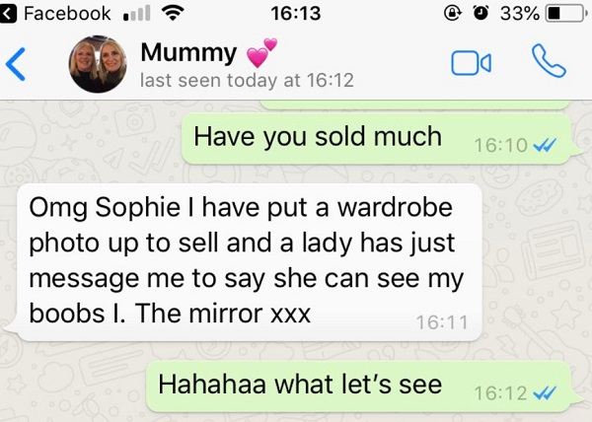Tap the alarm clock status icon
Viewport: 592px width, 422px height.
[481, 14]
